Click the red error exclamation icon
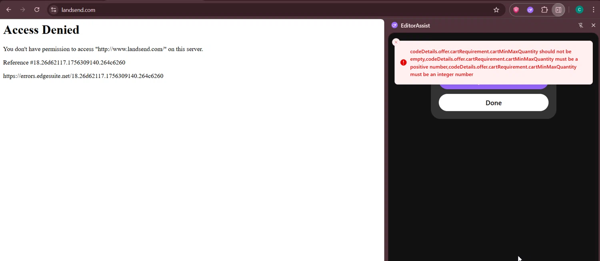 403,63
